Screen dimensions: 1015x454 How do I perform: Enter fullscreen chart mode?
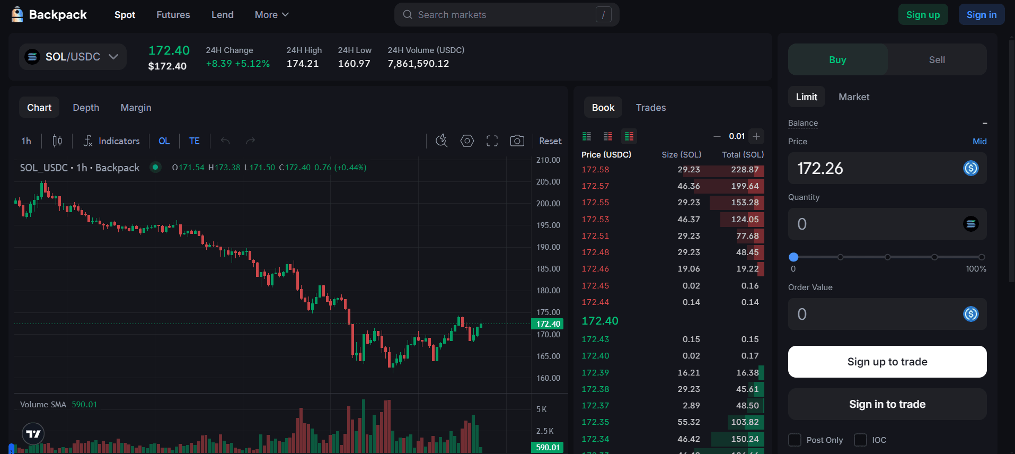pos(492,141)
